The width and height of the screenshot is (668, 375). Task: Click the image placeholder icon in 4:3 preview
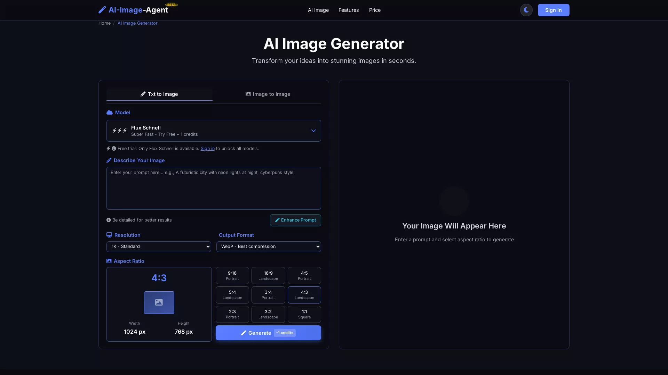coord(159,302)
